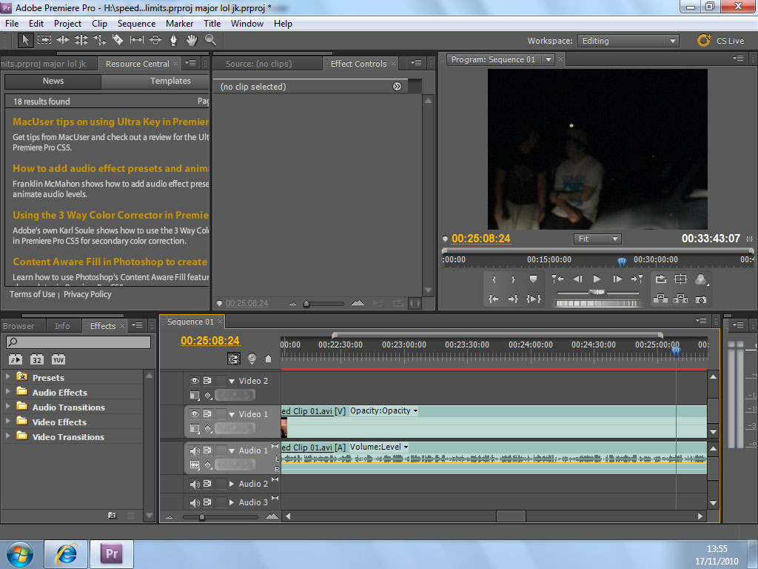
Task: Expand the Audio Effects folder
Action: [x=7, y=392]
